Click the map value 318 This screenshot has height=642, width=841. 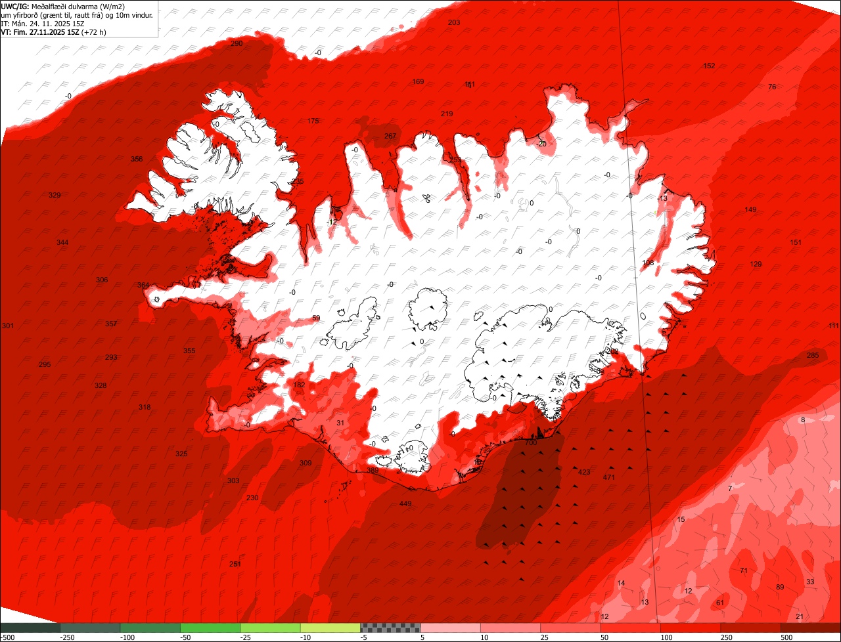[145, 407]
